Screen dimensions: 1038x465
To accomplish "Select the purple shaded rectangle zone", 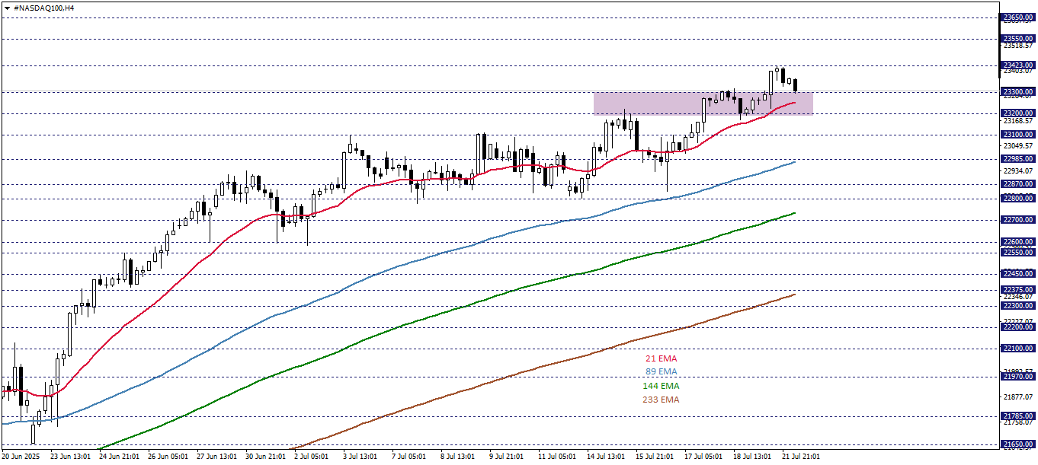I will (x=703, y=104).
